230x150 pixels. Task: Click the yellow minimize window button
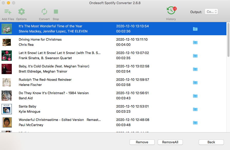click(x=8, y=3)
